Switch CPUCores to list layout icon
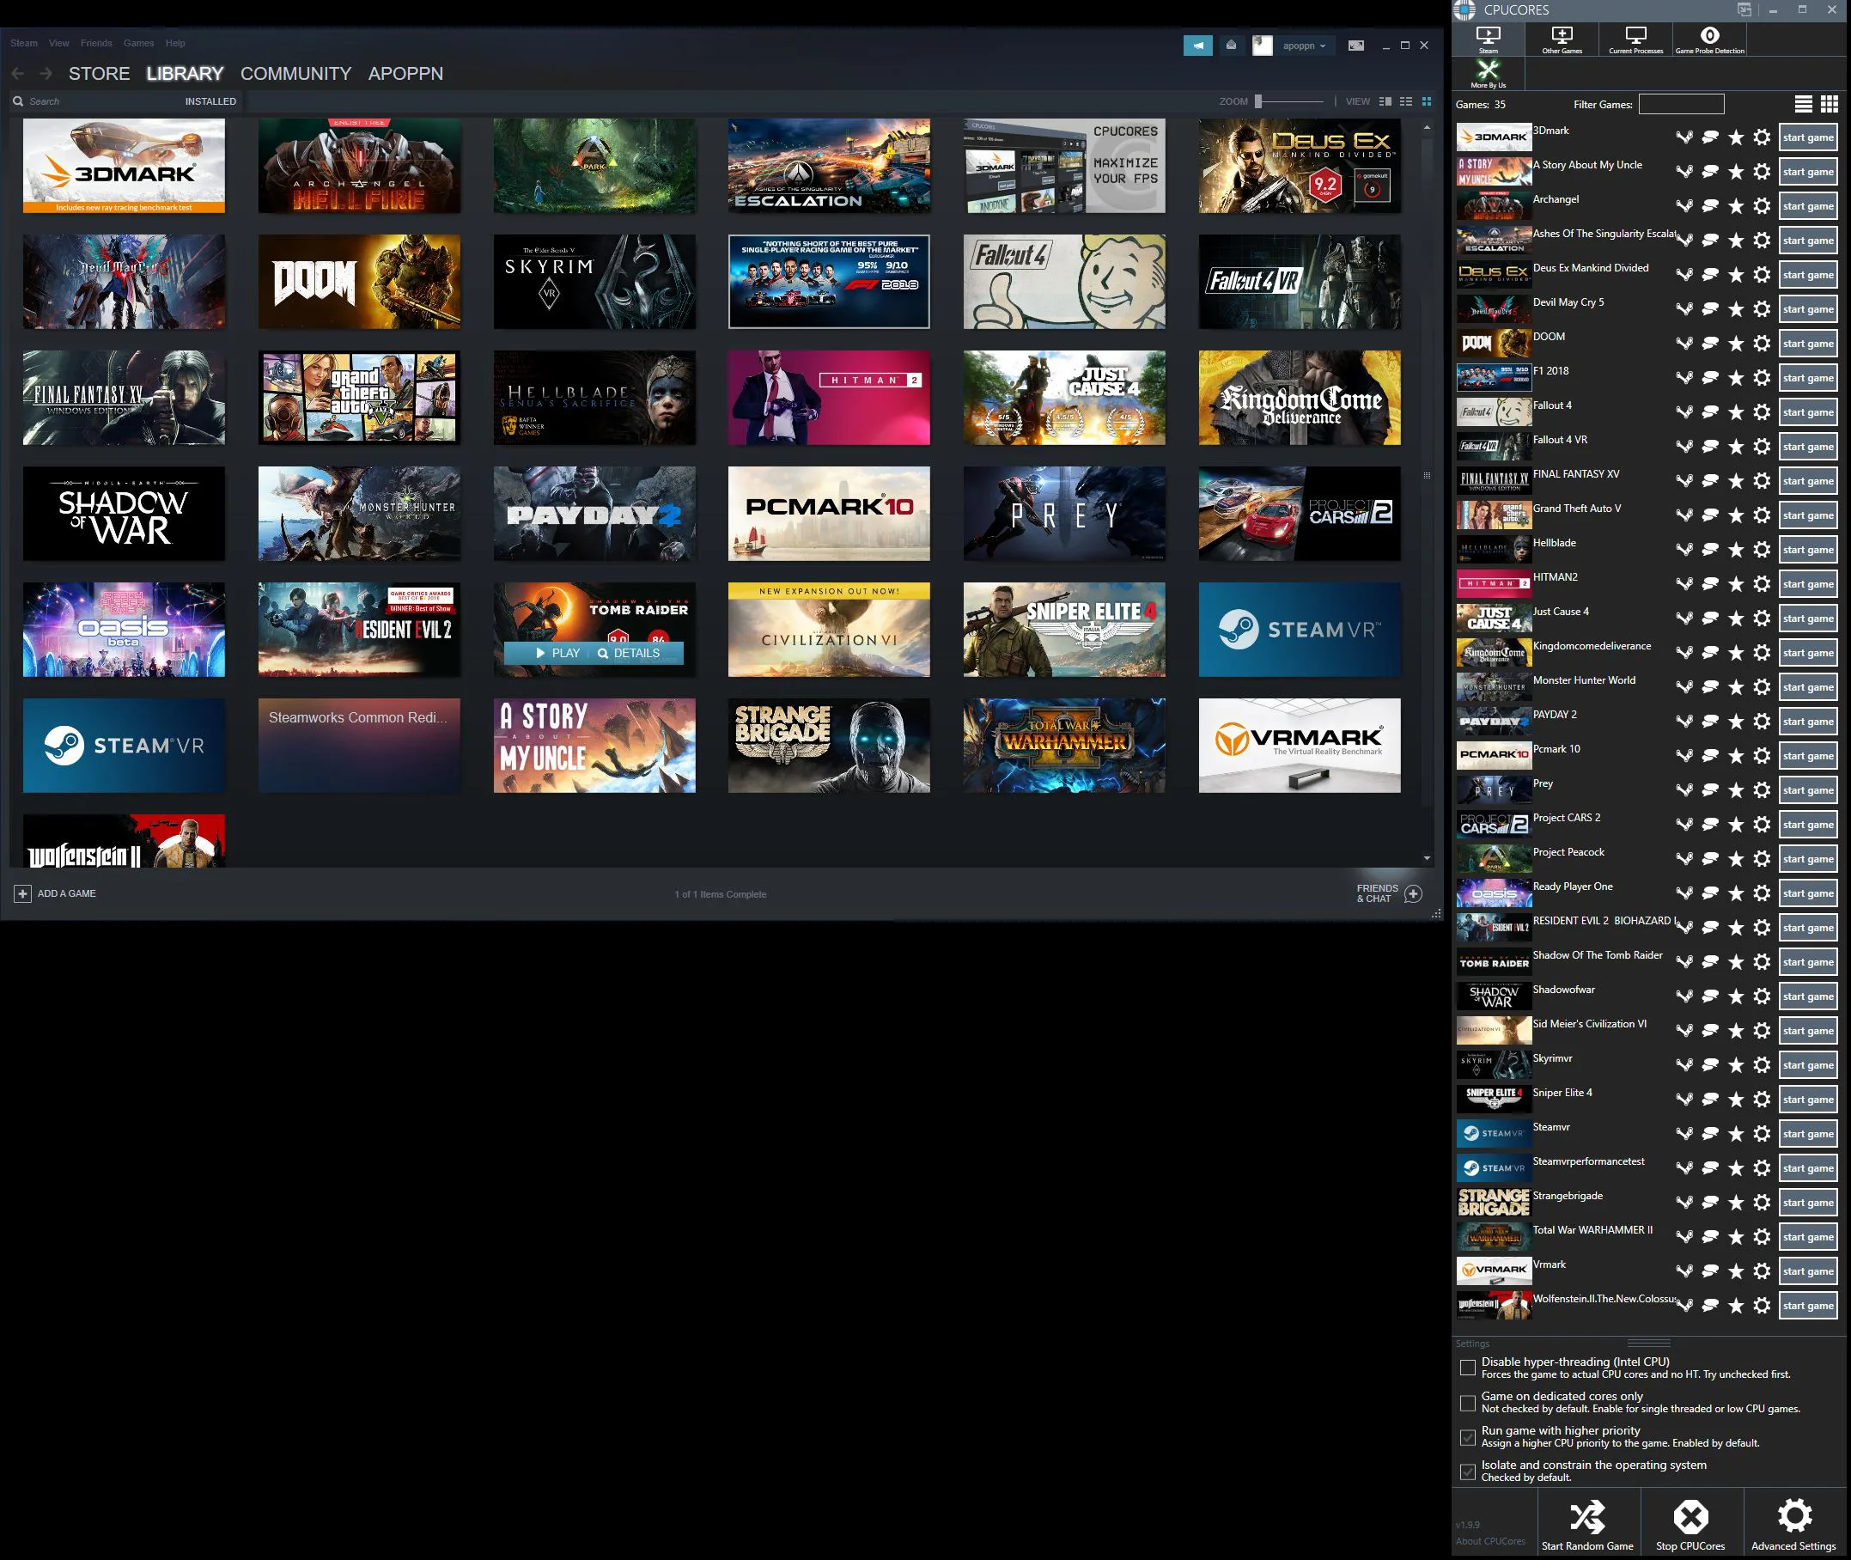 click(1803, 104)
